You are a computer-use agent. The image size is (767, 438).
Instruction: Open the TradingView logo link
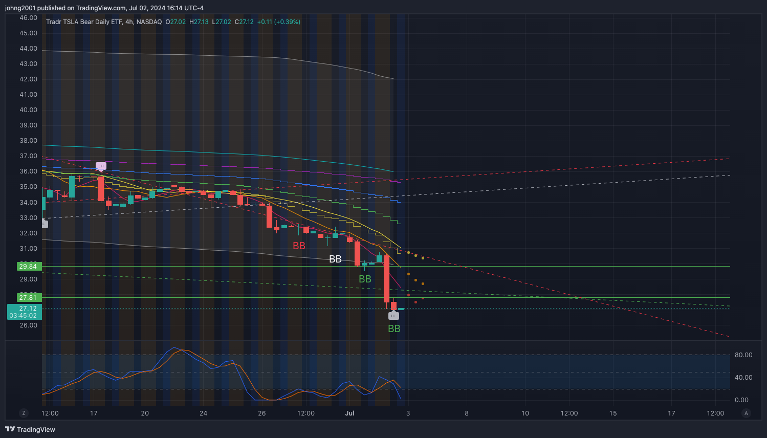tap(30, 429)
